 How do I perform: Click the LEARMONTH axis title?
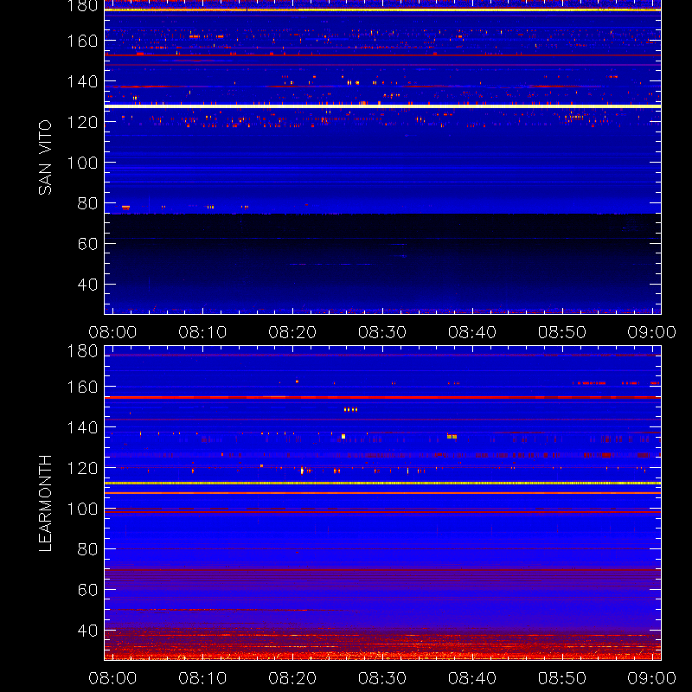45,503
